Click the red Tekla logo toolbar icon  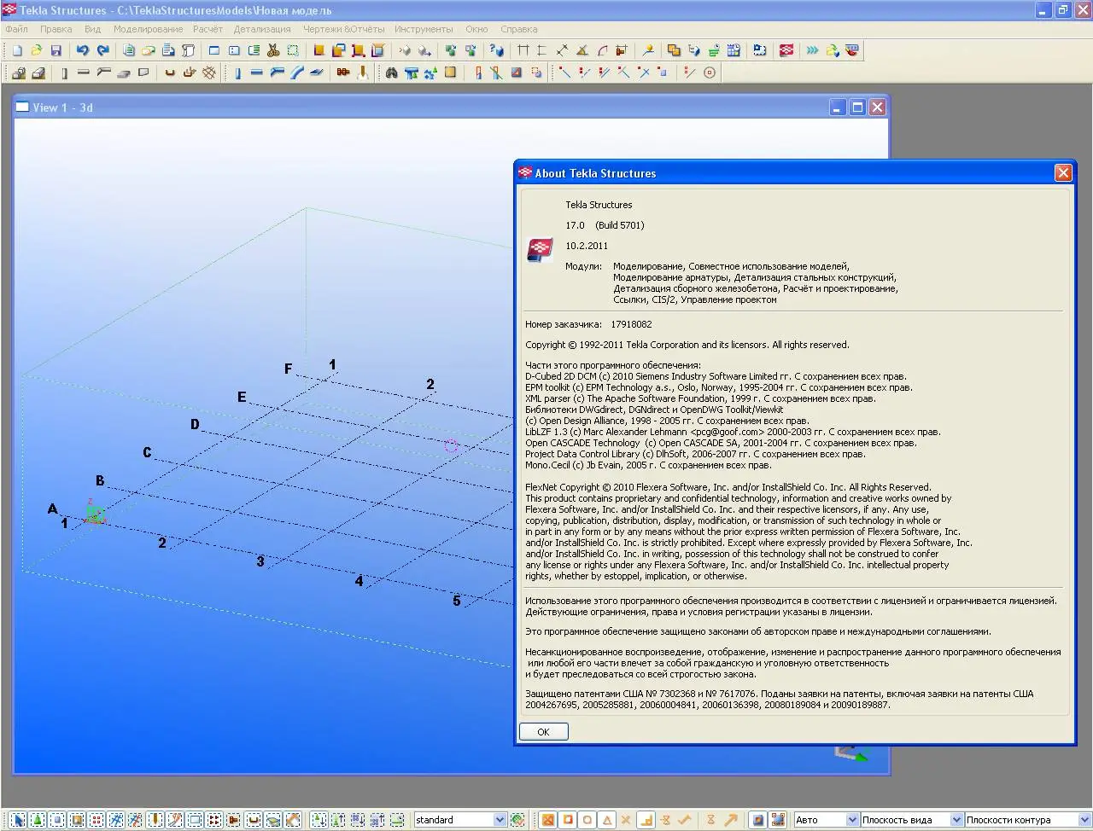[786, 50]
